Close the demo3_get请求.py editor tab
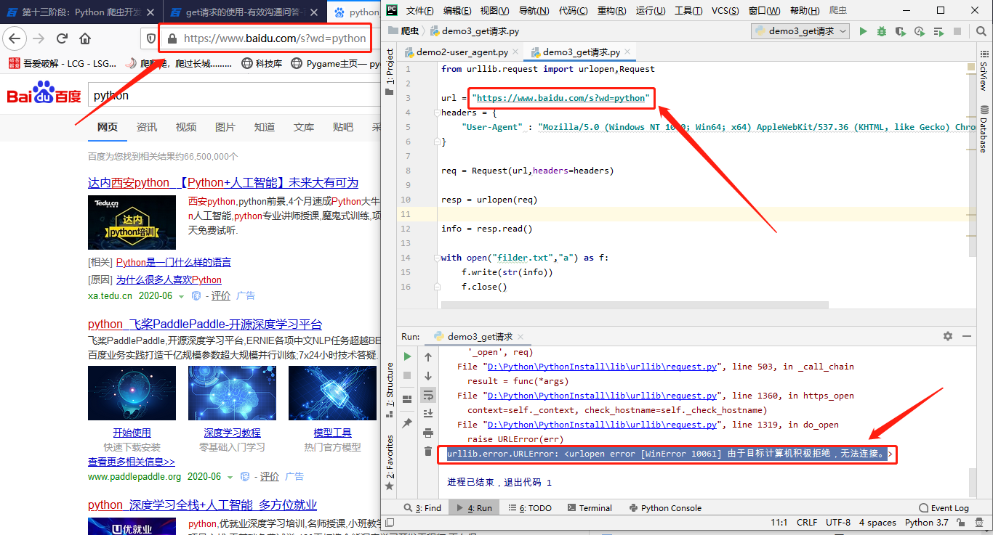Image resolution: width=993 pixels, height=535 pixels. click(x=627, y=52)
